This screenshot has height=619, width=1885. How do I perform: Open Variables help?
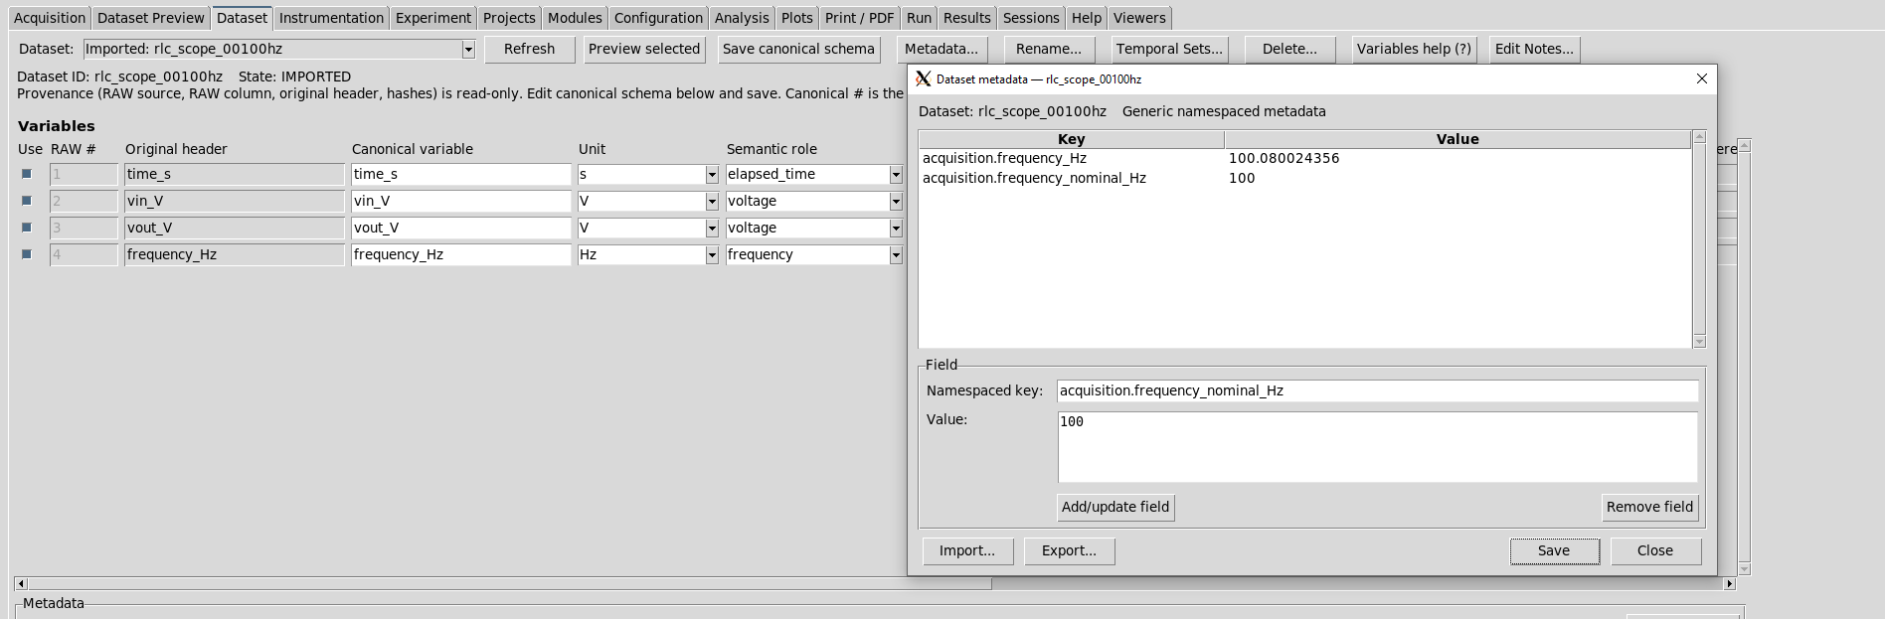click(1414, 49)
